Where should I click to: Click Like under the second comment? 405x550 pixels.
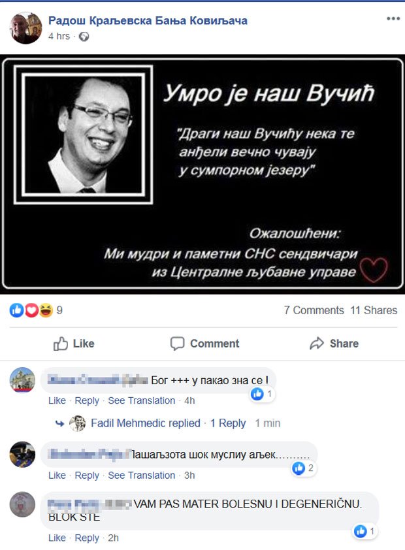point(57,476)
